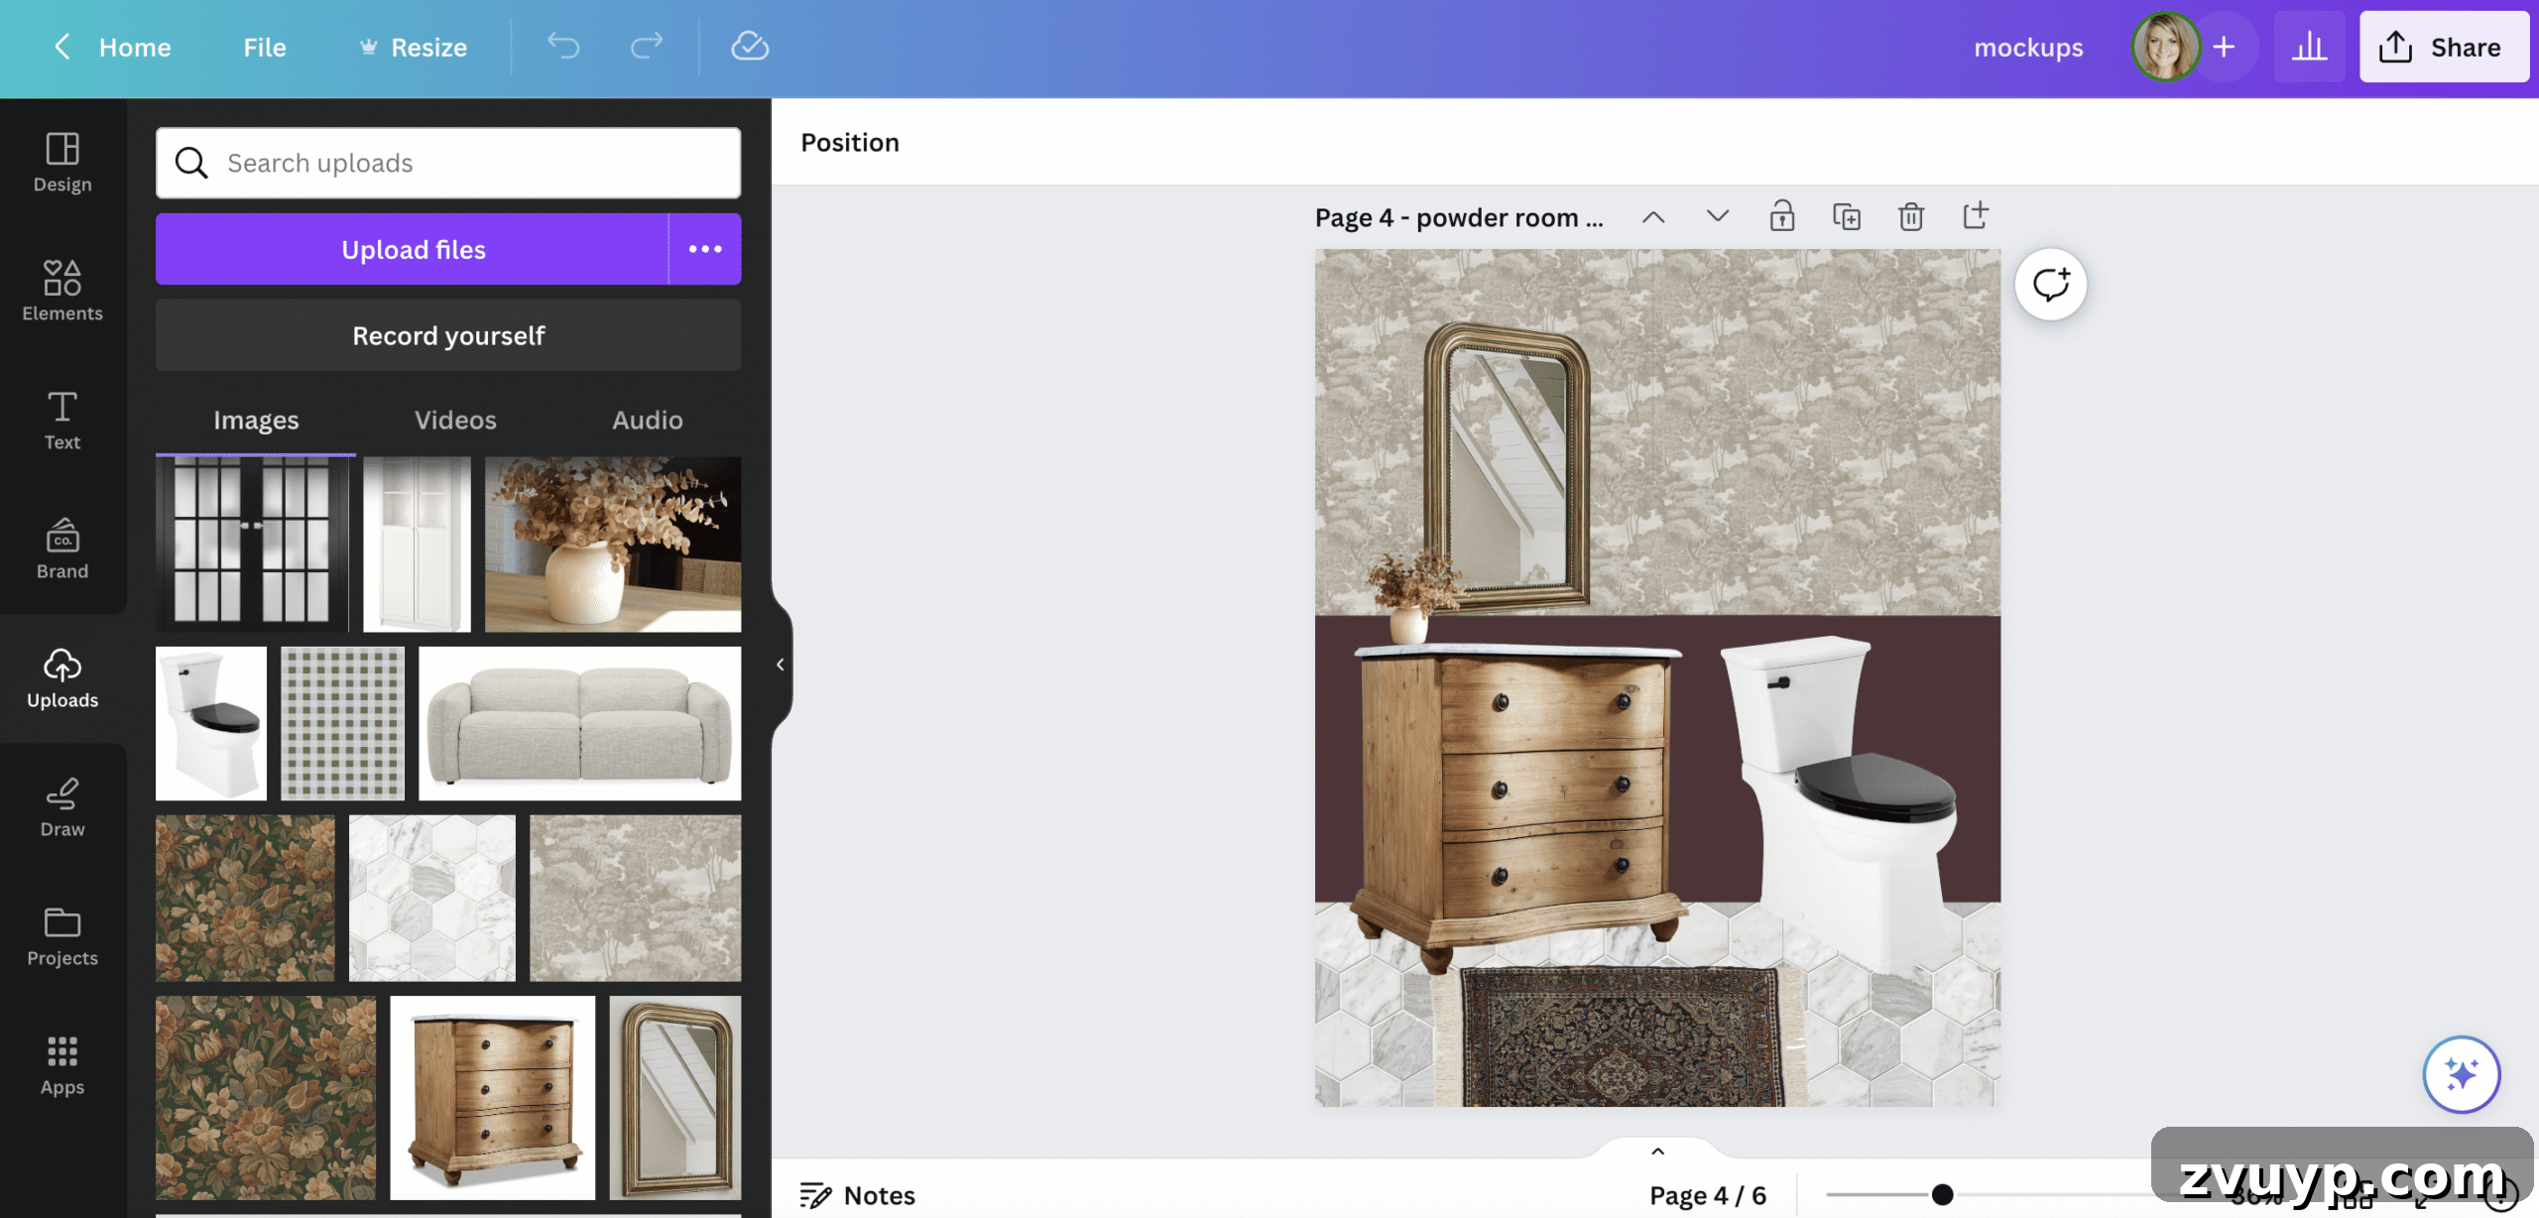Expand the page thumbnails strip

pos(1657,1151)
